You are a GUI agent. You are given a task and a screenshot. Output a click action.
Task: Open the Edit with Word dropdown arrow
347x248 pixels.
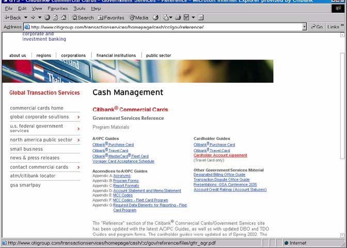[193, 18]
